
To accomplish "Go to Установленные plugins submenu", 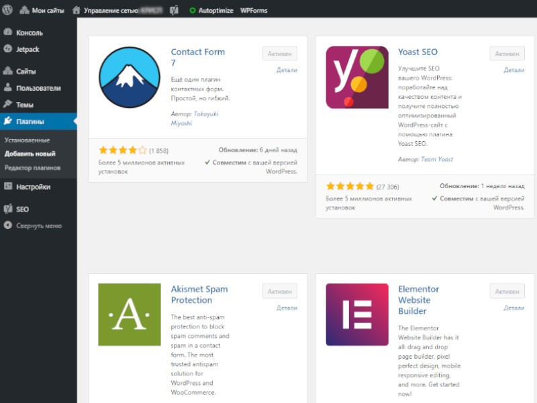I will click(x=27, y=140).
